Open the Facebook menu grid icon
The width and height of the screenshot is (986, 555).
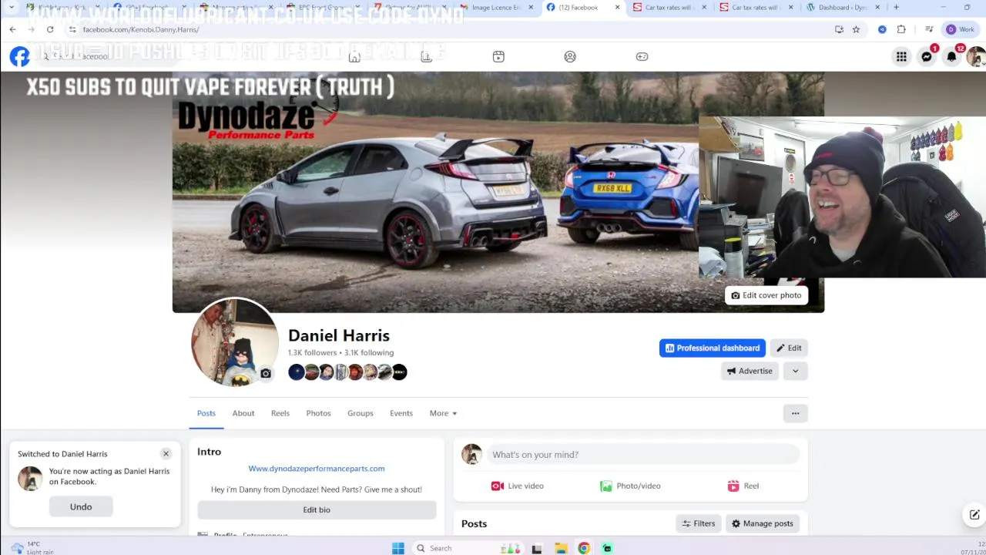[901, 56]
